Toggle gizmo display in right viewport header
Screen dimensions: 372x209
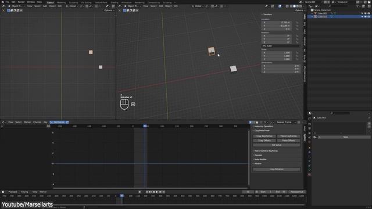click(x=273, y=6)
